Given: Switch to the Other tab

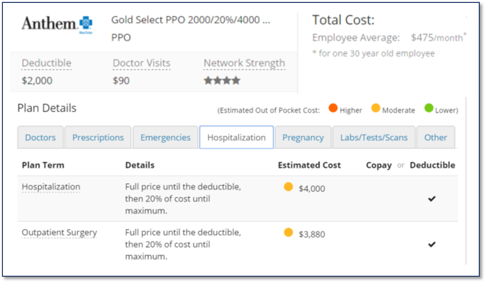Looking at the screenshot, I should (x=435, y=137).
